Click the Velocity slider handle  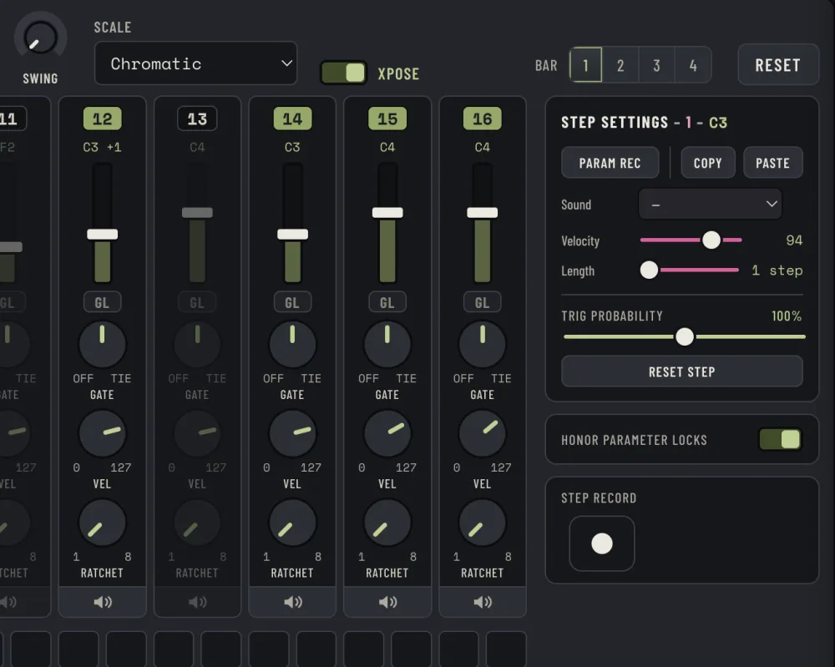(711, 240)
